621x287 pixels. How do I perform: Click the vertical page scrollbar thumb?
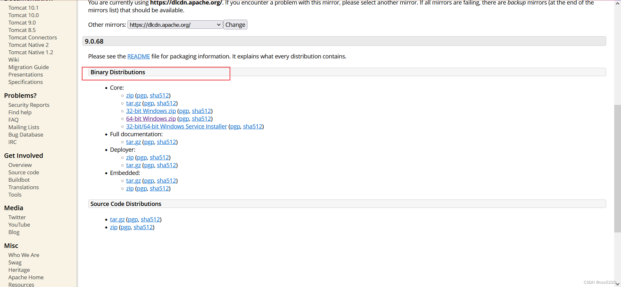(x=617, y=169)
